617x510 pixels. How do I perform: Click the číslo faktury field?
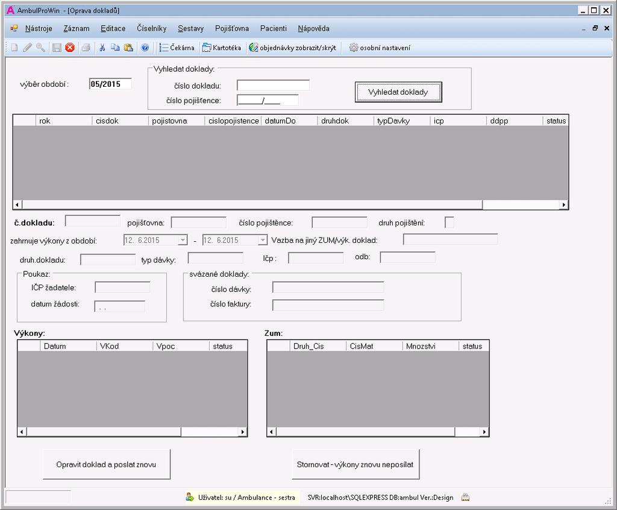point(328,305)
